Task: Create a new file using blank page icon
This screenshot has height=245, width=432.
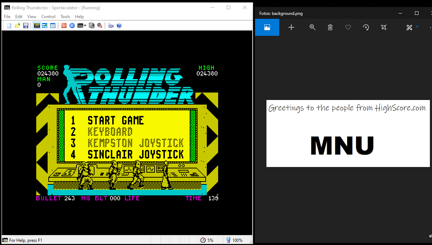Action: point(9,26)
